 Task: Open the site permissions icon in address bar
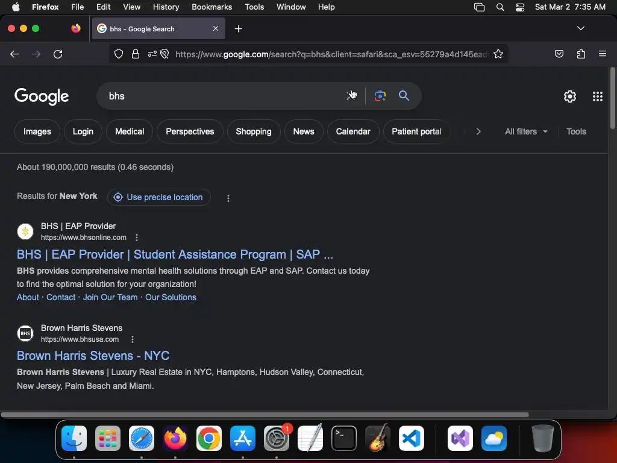tap(152, 54)
